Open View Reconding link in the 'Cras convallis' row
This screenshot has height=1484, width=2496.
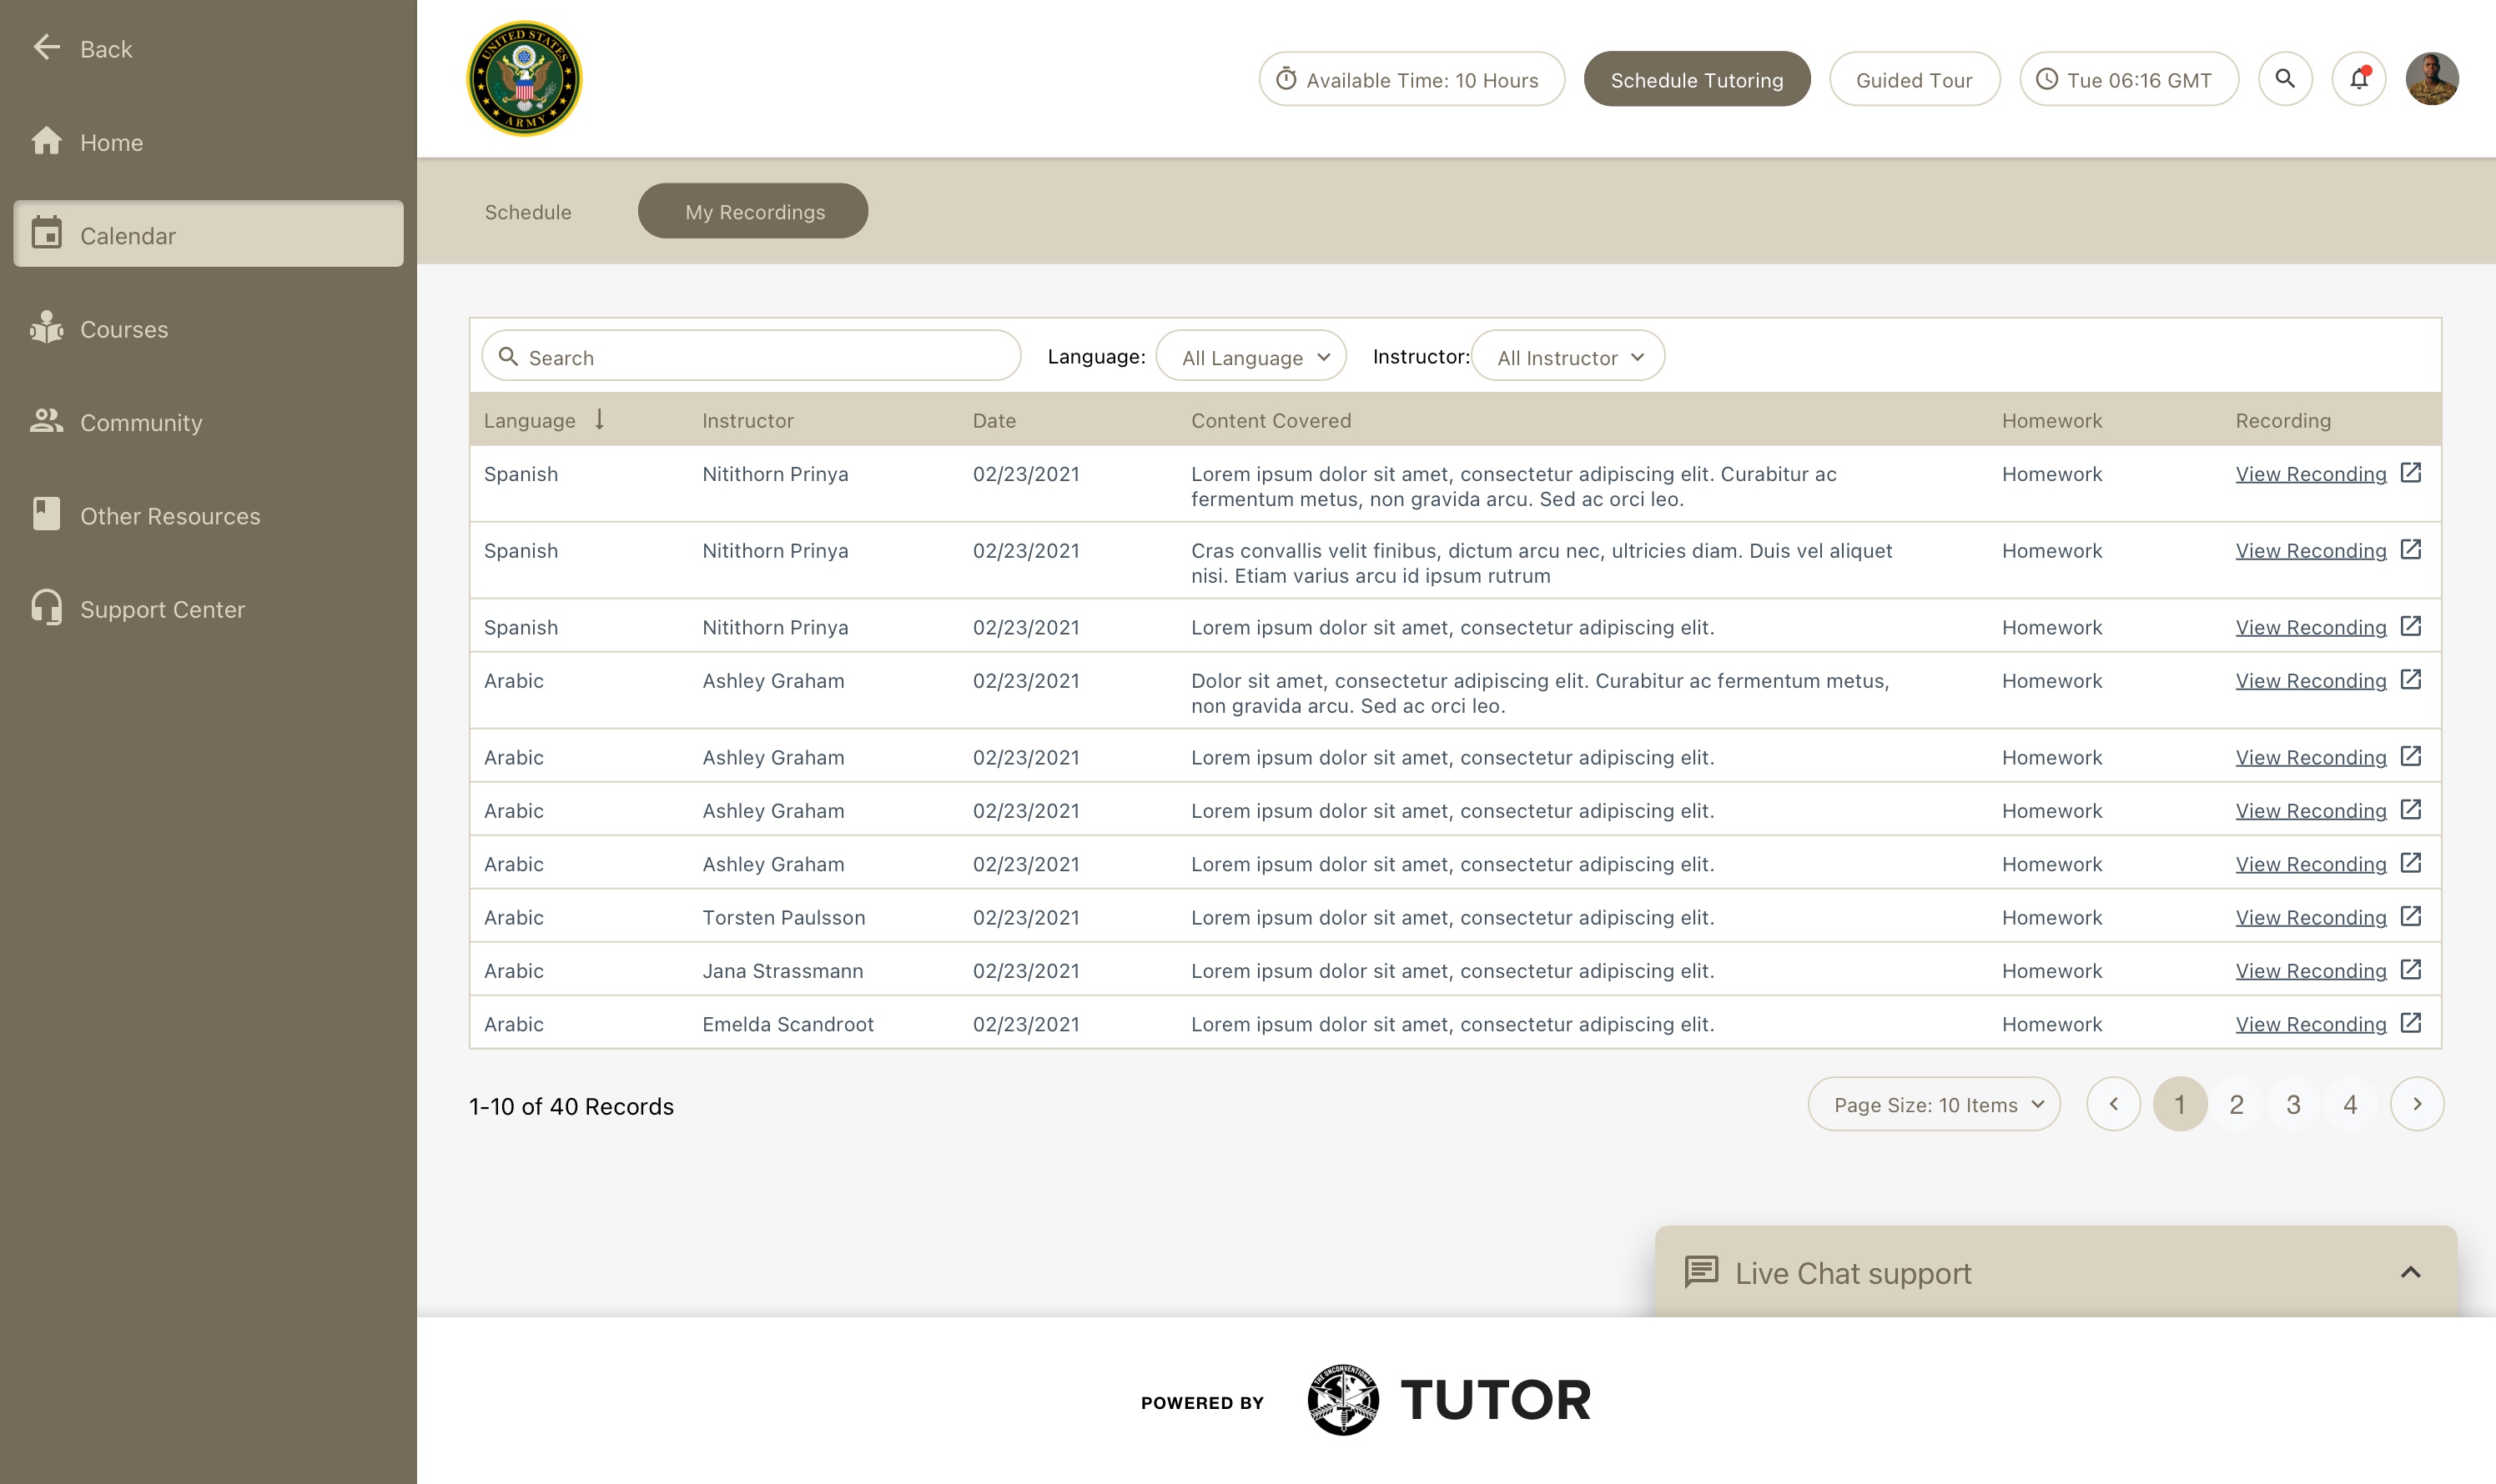2311,550
